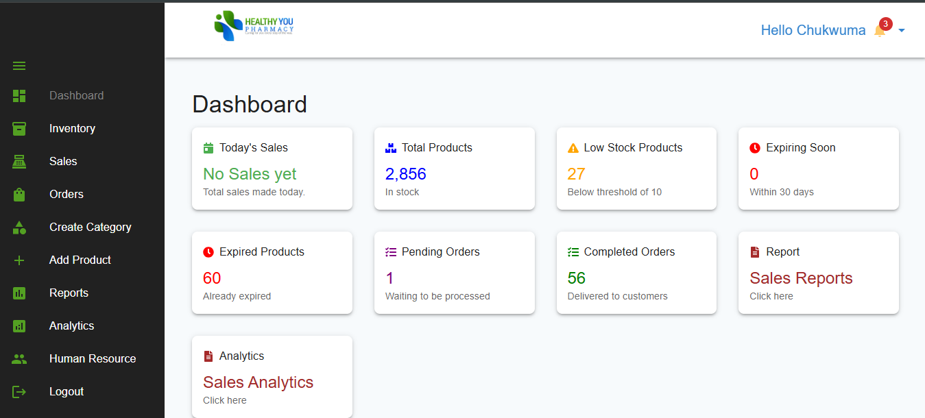Click 'Delivered to customers' text
The width and height of the screenshot is (925, 418).
[x=617, y=296]
